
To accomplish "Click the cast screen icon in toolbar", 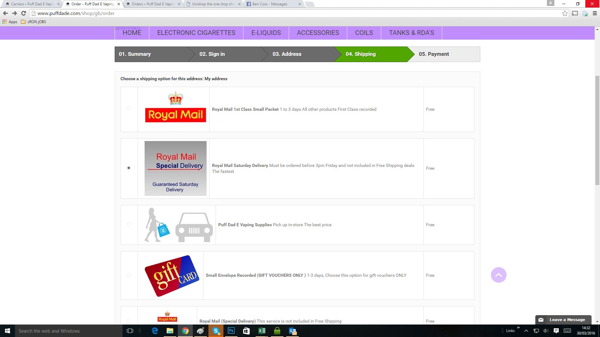I will click(575, 13).
